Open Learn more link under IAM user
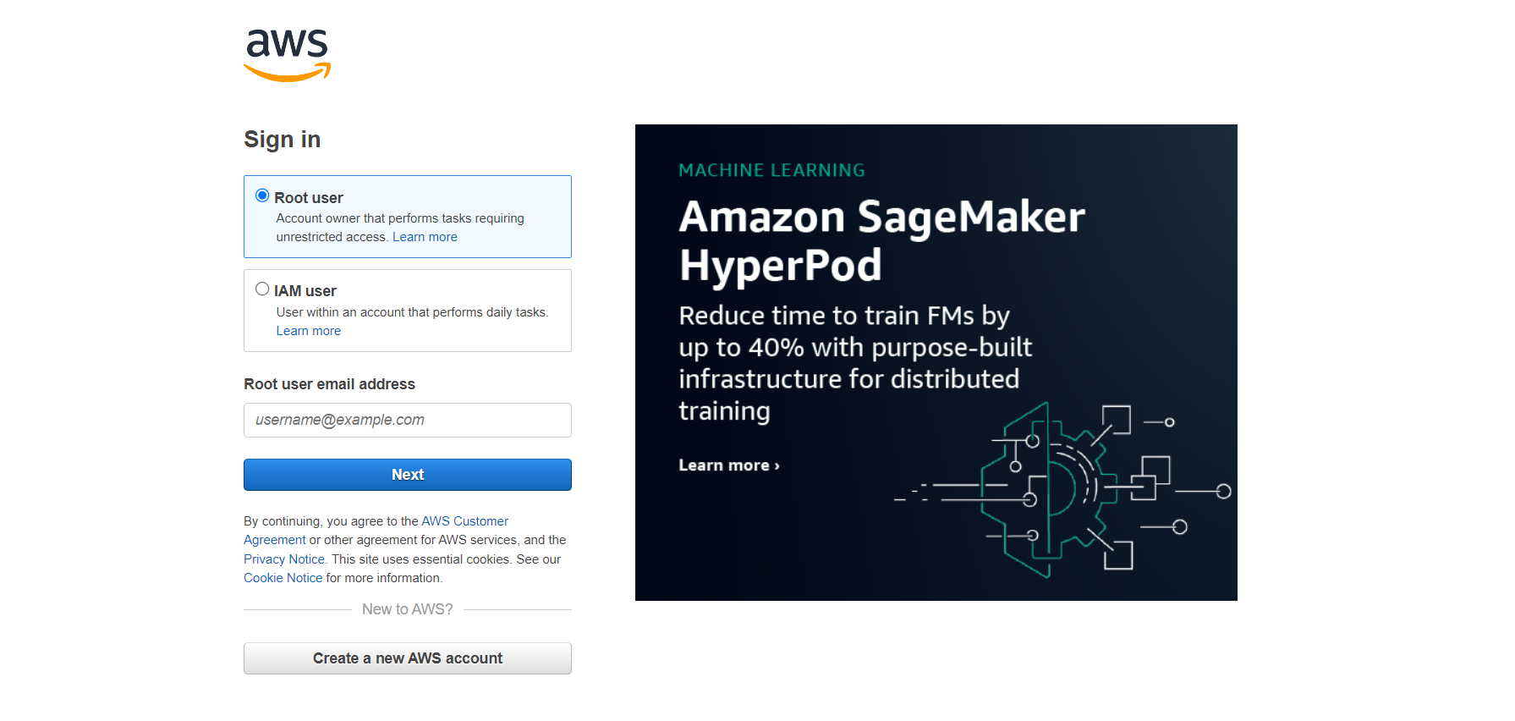 (x=309, y=331)
